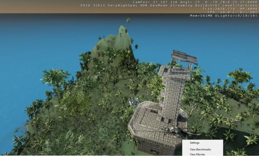This screenshot has height=156, width=259.
Task: Click the Streaming status text
Action: (x=181, y=5)
